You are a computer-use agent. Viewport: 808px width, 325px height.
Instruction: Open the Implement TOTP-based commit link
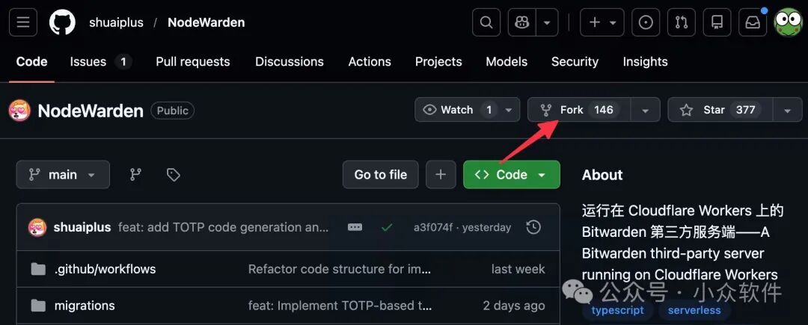340,306
